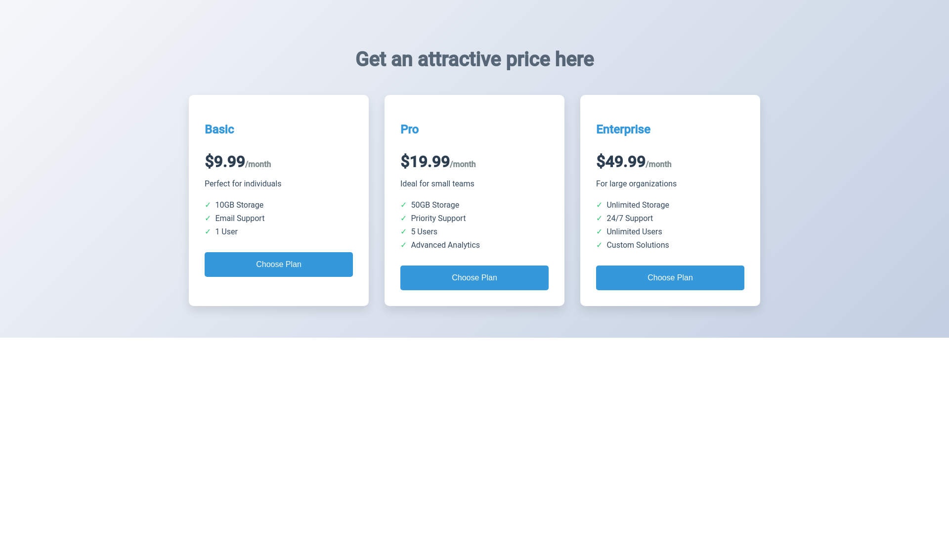The height and width of the screenshot is (534, 949).
Task: Click the Pro plan title
Action: (409, 129)
